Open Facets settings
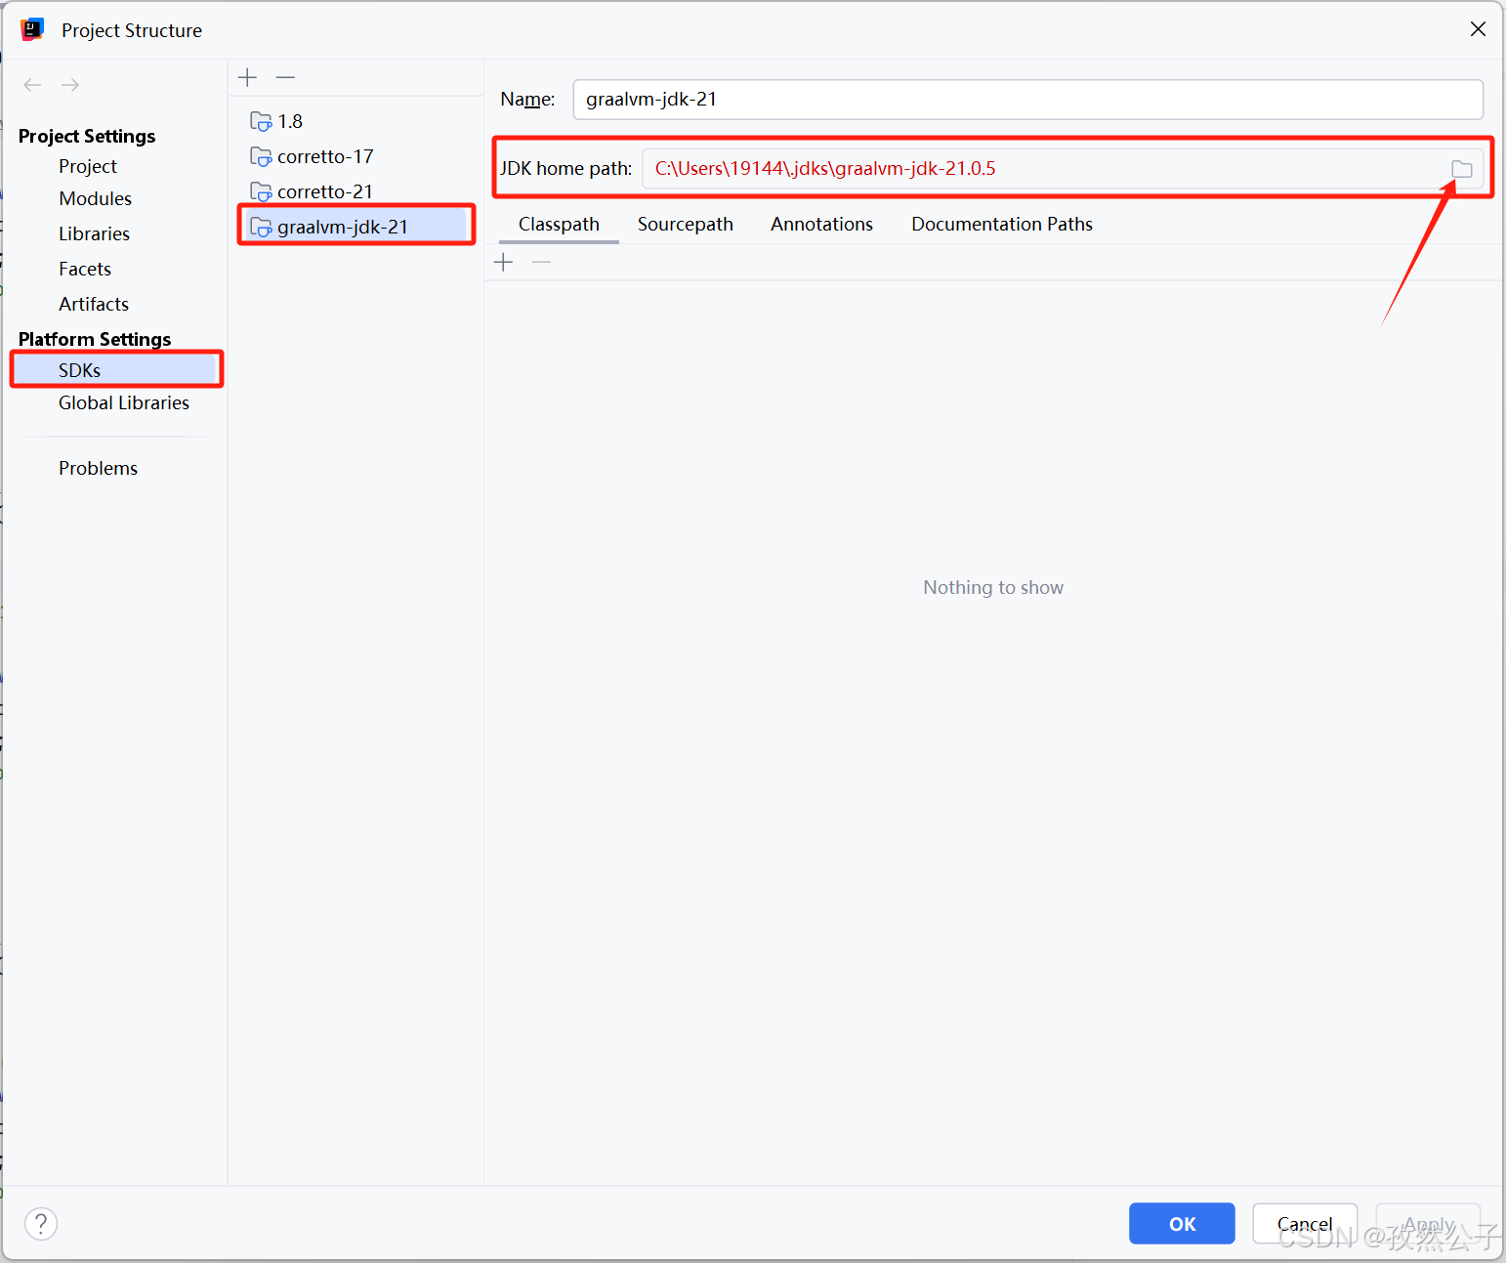This screenshot has width=1506, height=1263. click(x=85, y=269)
